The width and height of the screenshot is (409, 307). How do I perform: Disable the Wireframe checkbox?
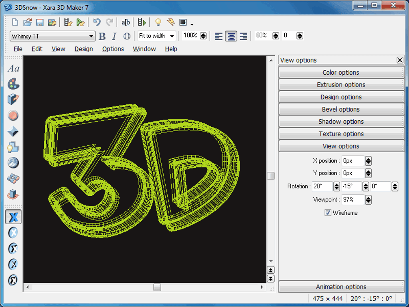328,213
